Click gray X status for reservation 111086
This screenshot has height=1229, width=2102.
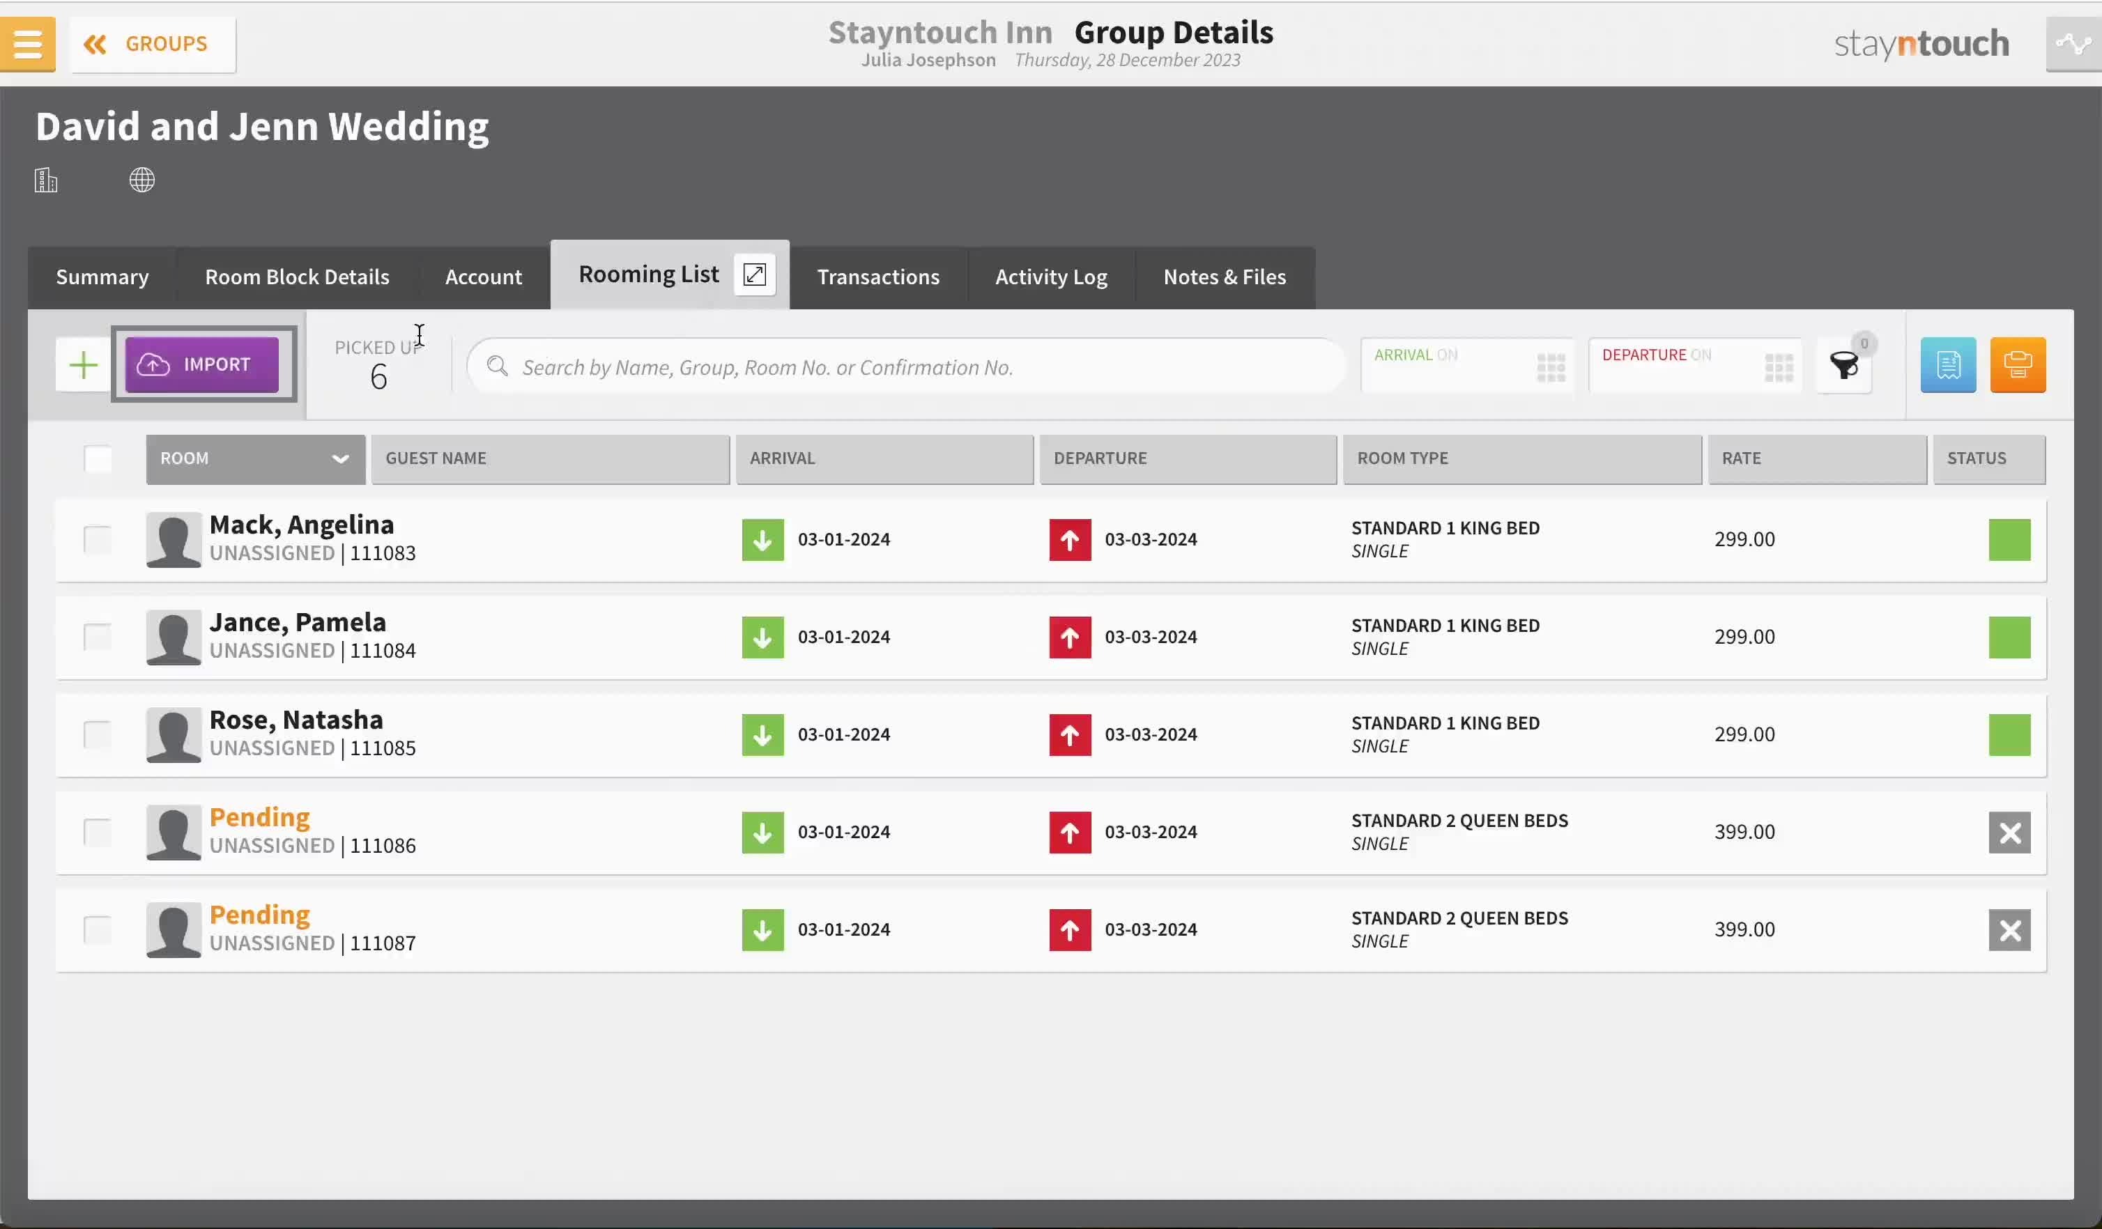pos(2009,832)
